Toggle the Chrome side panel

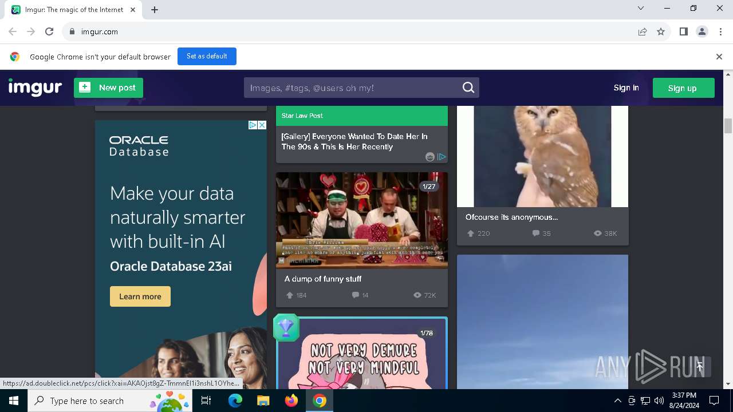[683, 31]
